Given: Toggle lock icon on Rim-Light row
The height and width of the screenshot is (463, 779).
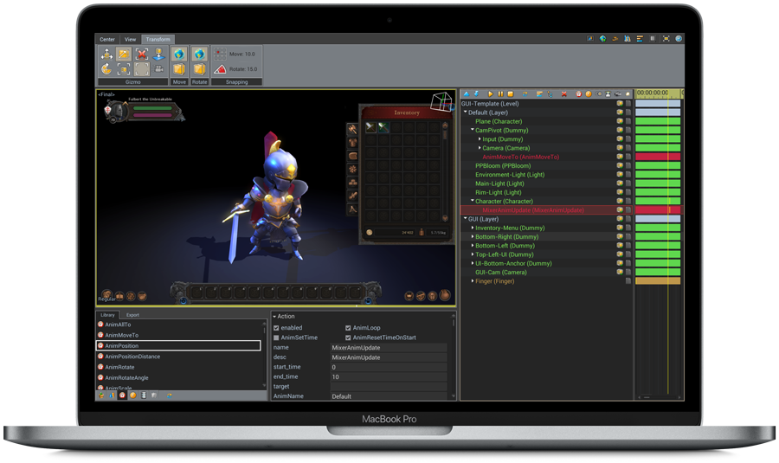Looking at the screenshot, I should tap(628, 192).
